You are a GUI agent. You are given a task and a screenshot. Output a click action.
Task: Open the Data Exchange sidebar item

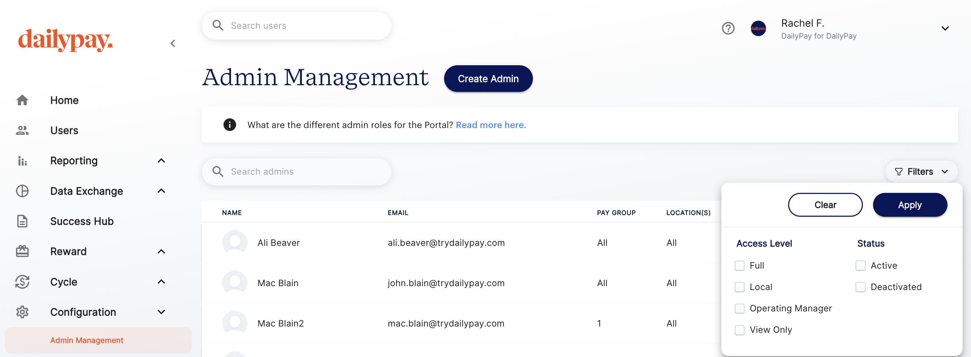[x=86, y=191]
